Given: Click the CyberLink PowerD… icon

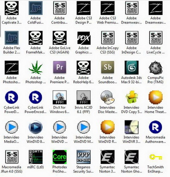Looking at the screenshot, I should [x=11, y=97].
